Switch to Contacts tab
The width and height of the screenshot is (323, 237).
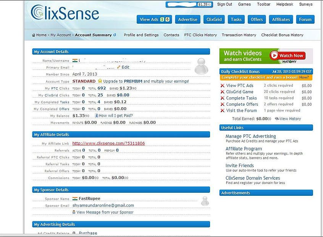pos(171,35)
